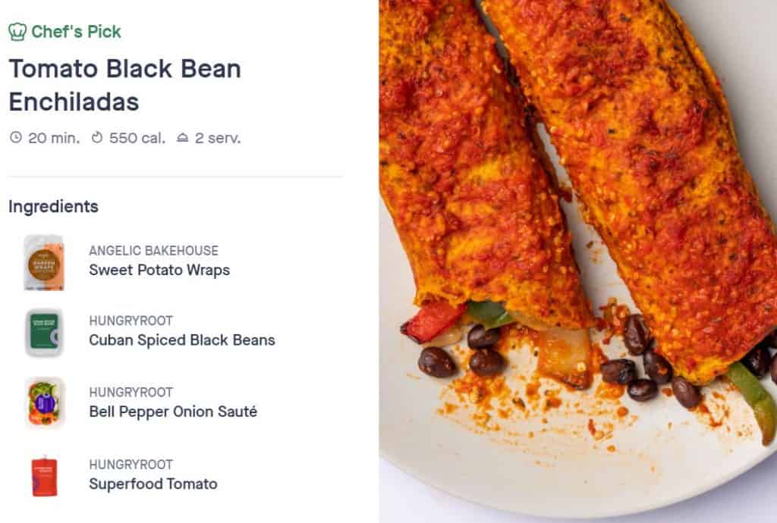The image size is (777, 523).
Task: Open the Sweet Potato Wraps ingredient link
Action: pyautogui.click(x=159, y=270)
